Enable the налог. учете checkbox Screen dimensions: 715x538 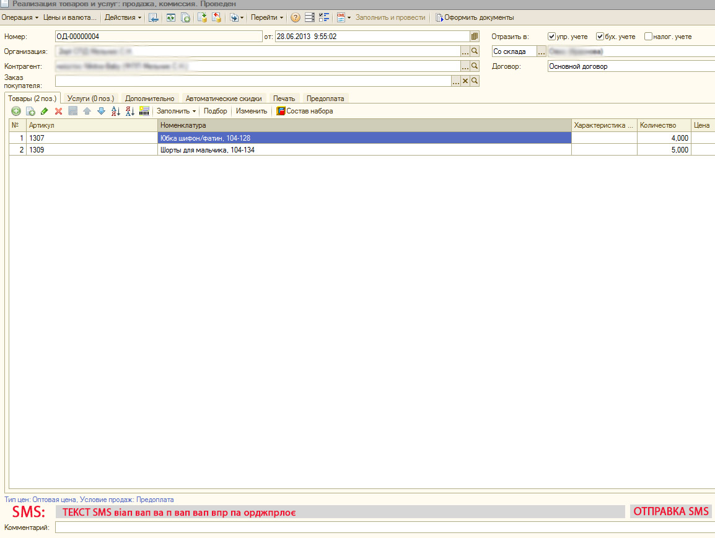(648, 37)
